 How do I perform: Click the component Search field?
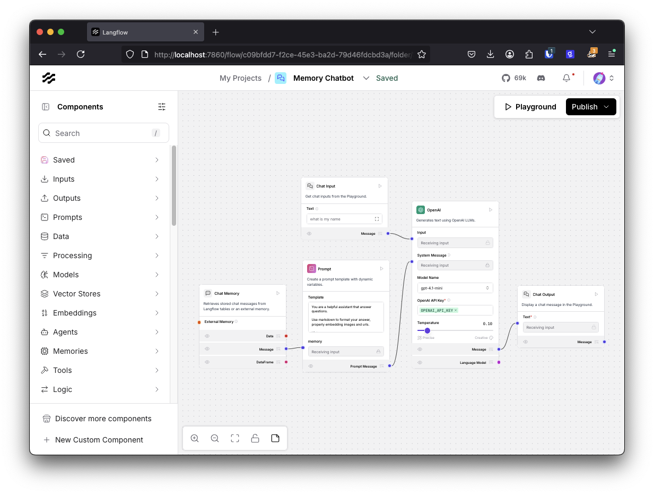(x=103, y=133)
